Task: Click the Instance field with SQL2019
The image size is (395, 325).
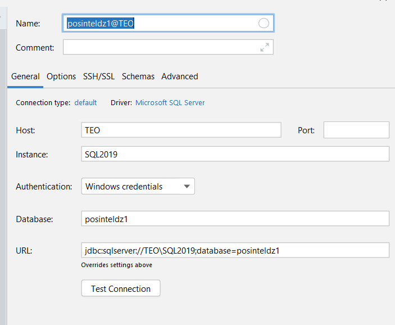Action: (x=235, y=154)
